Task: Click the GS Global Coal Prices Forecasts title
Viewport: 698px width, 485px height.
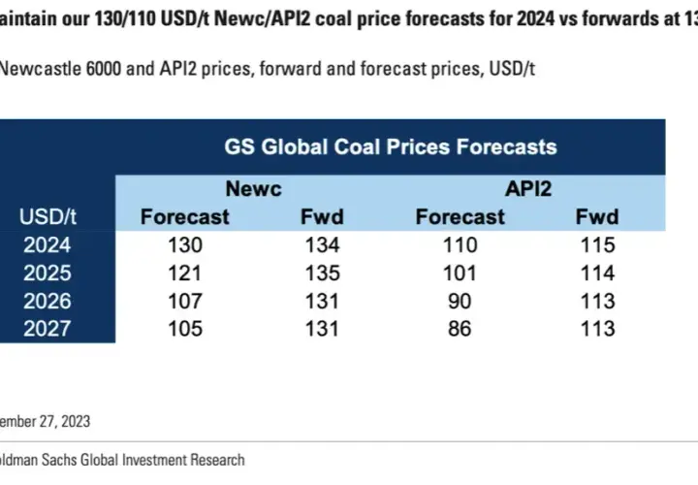Action: (391, 147)
